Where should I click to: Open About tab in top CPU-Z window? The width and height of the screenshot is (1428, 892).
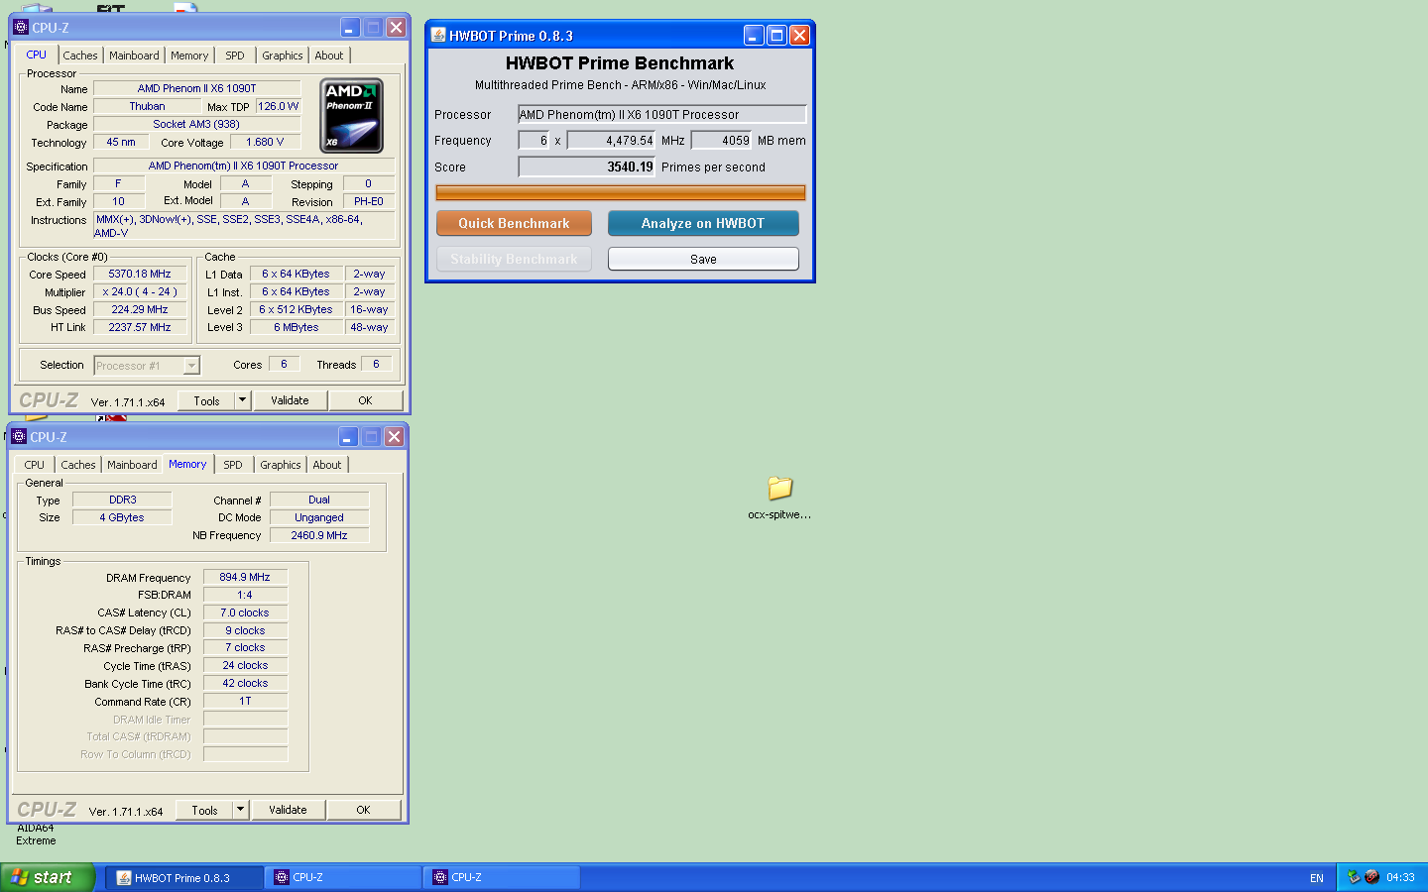pyautogui.click(x=329, y=56)
